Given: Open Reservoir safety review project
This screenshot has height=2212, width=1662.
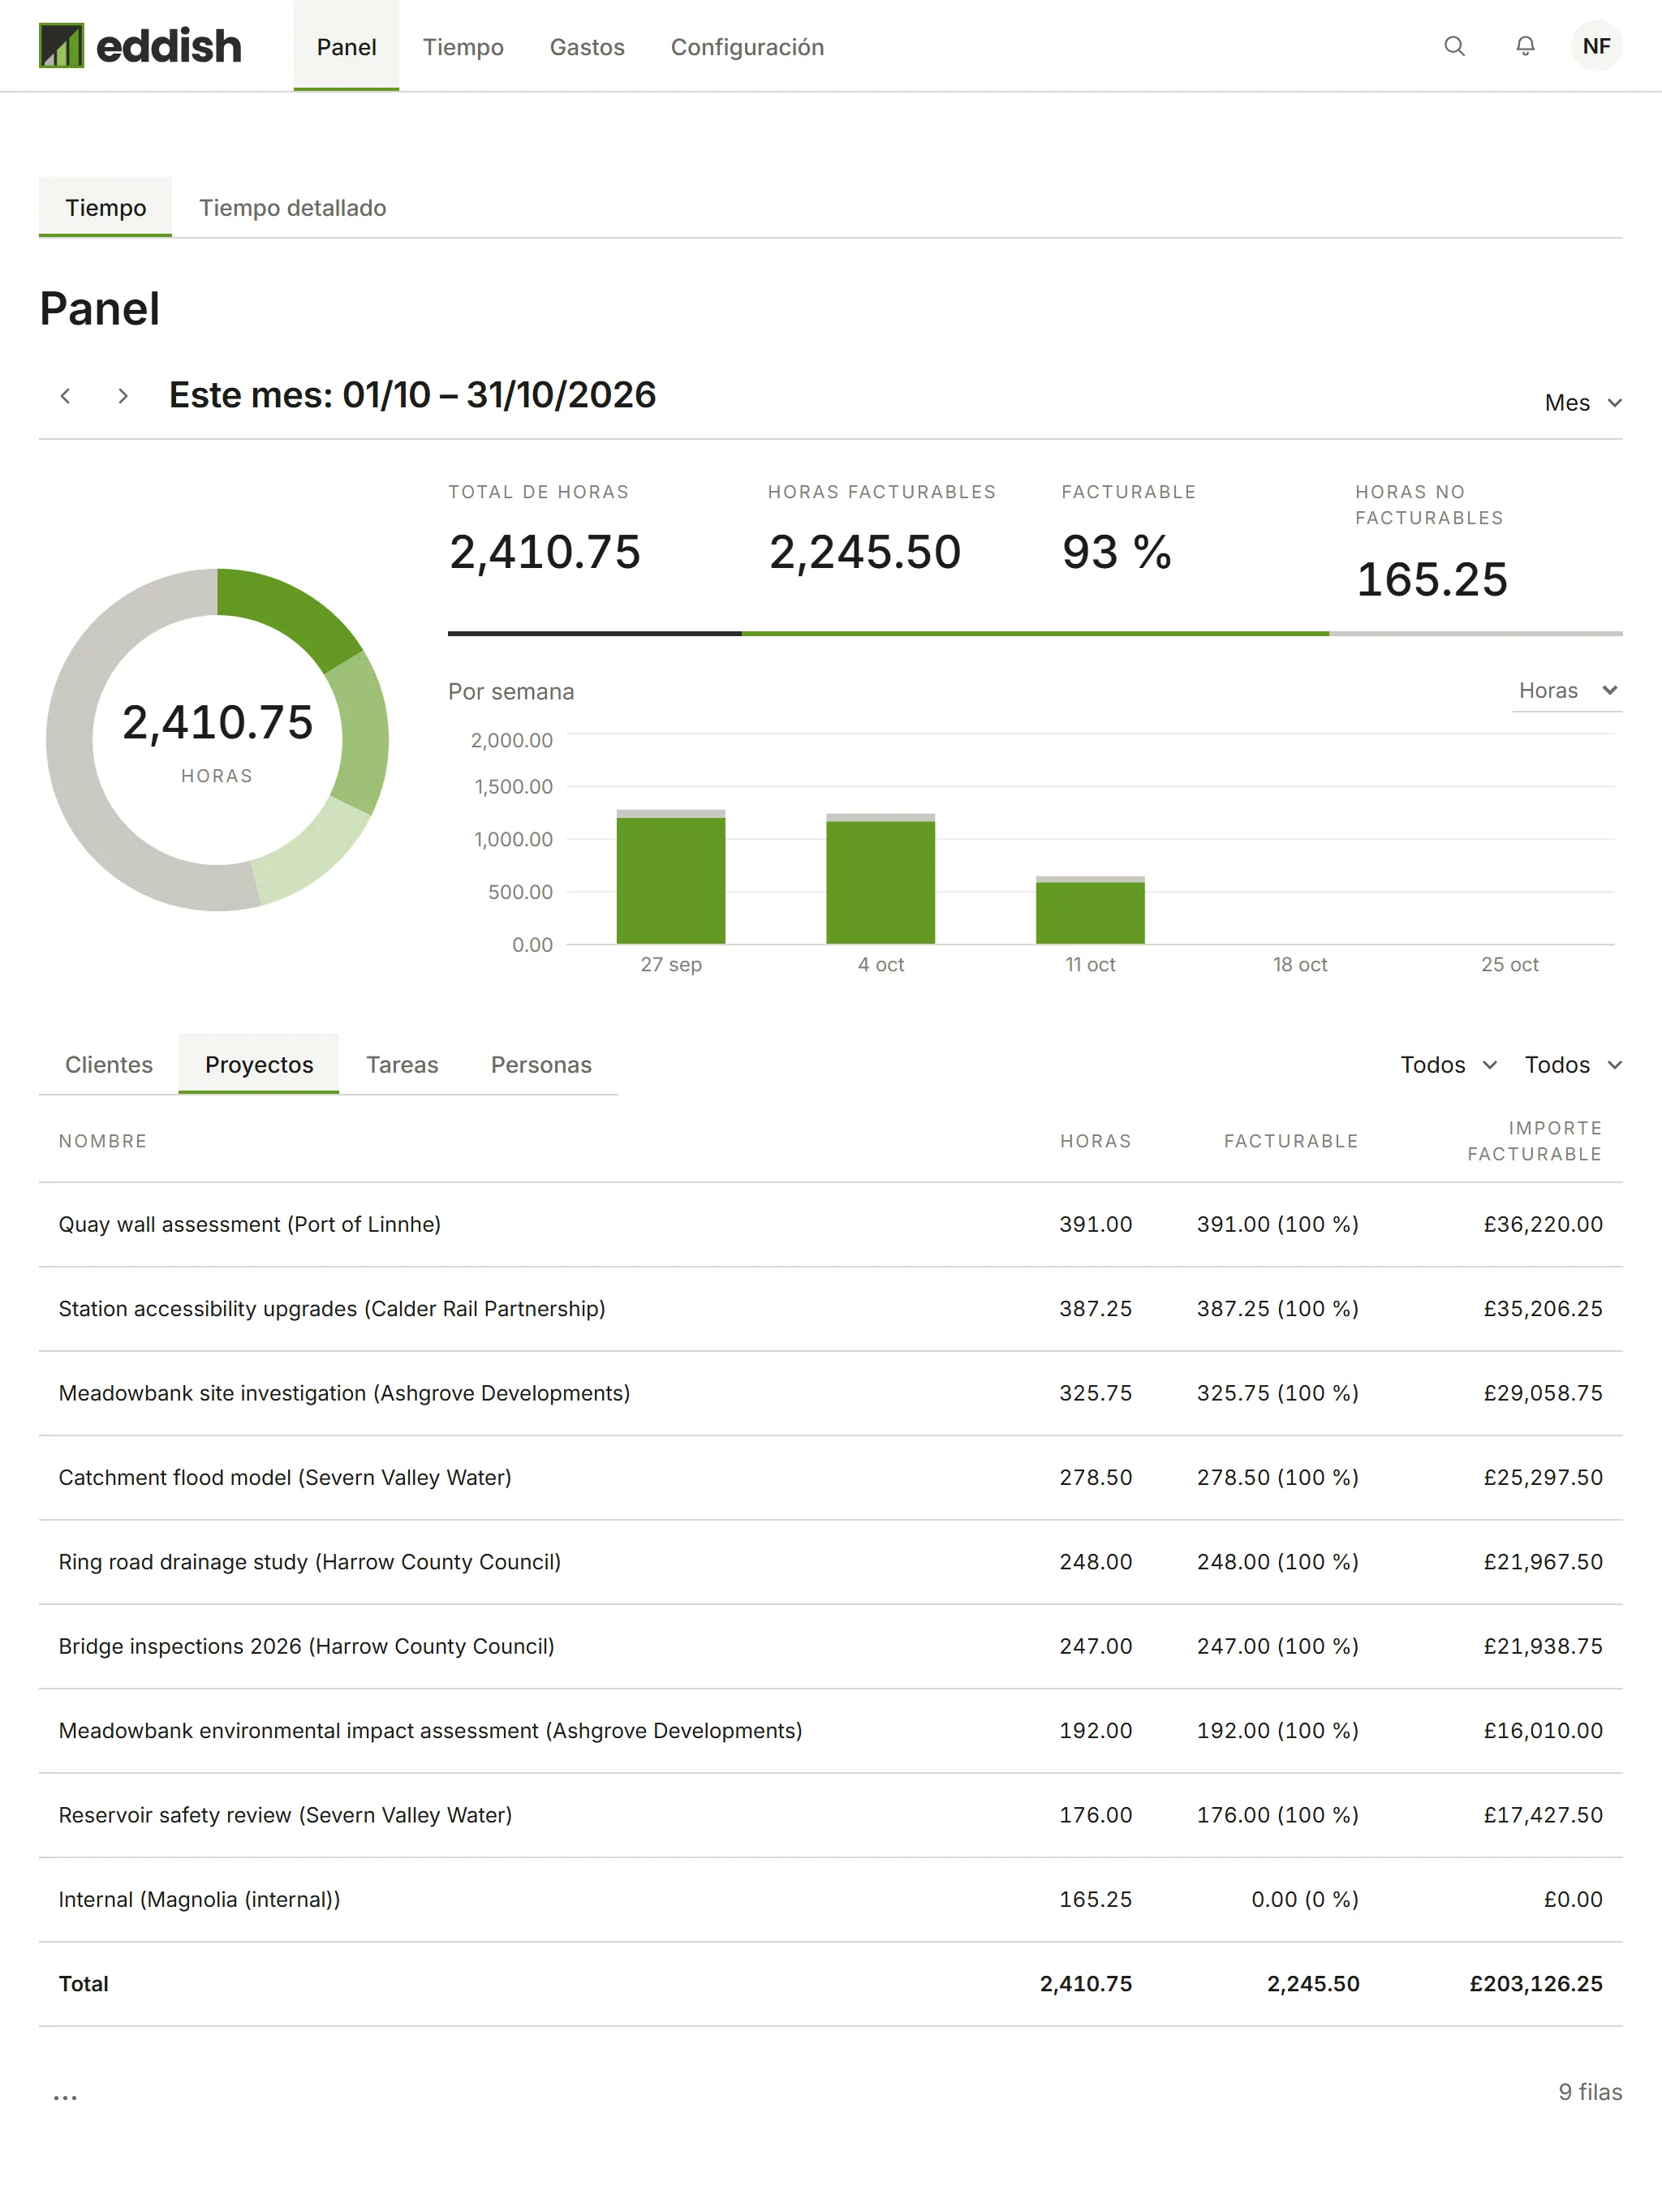Looking at the screenshot, I should pos(285,1815).
